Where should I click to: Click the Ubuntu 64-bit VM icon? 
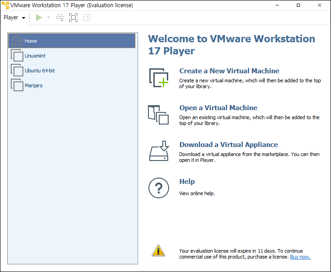[x=17, y=70]
